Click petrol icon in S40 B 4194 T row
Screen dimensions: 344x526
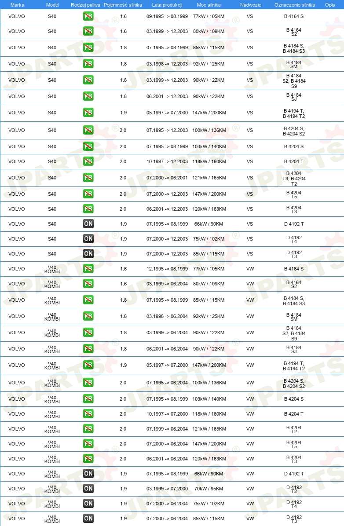[x=88, y=113]
